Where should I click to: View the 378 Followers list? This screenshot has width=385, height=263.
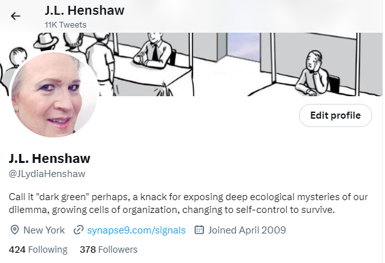[108, 250]
